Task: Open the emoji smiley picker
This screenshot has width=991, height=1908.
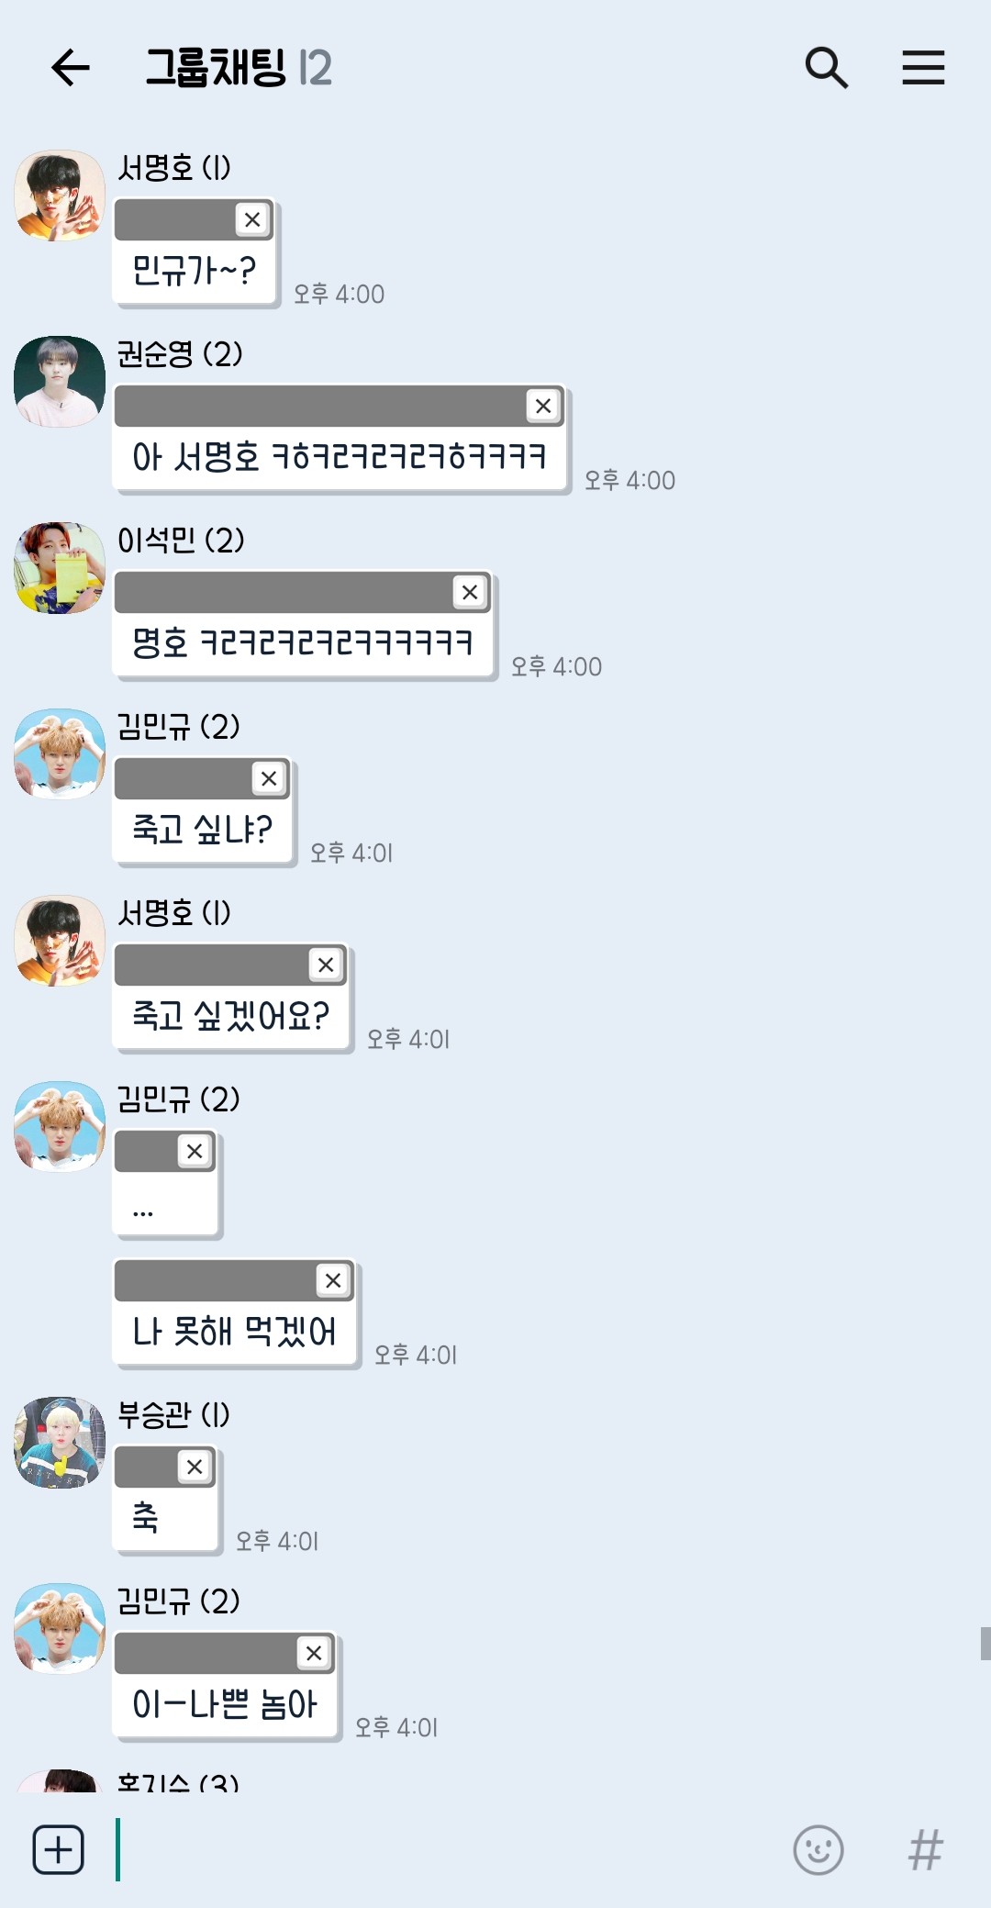Action: point(818,1849)
